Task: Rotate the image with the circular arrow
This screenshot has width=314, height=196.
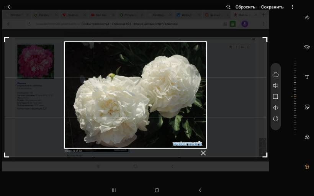Action: [275, 119]
